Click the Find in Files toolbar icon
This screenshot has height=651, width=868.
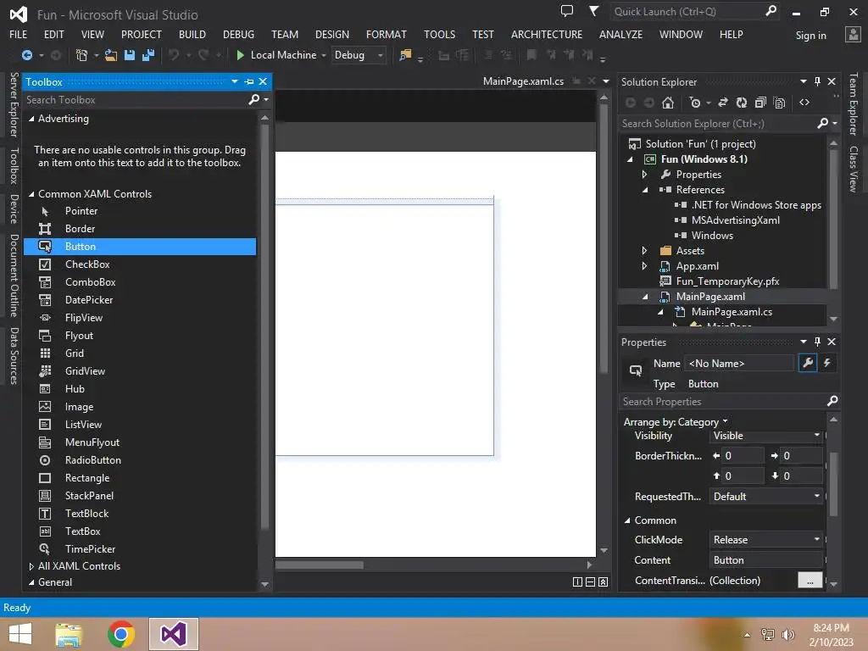coord(405,55)
